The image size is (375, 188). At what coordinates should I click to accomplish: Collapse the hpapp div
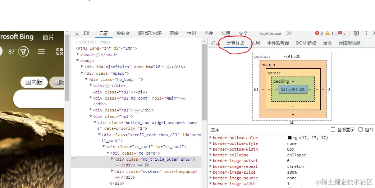pos(82,73)
